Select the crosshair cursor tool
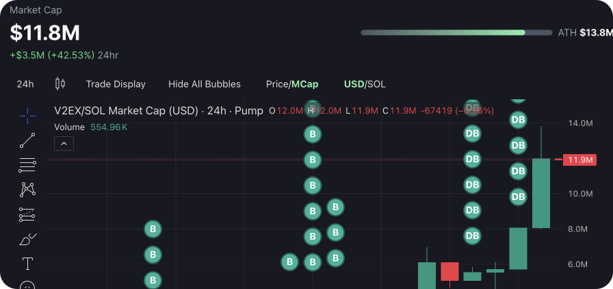The image size is (613, 289). click(27, 116)
